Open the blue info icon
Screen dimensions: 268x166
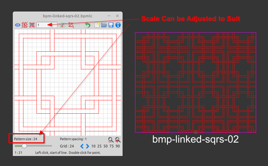118,25
